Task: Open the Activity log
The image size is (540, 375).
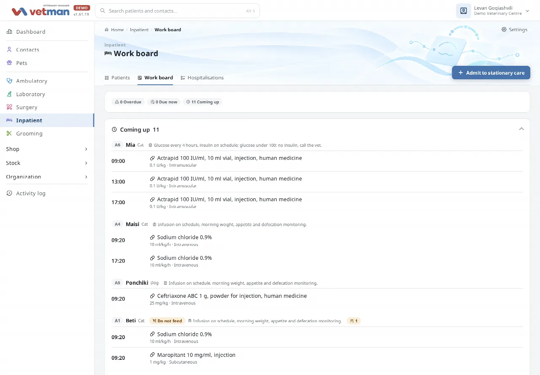Action: (47, 193)
